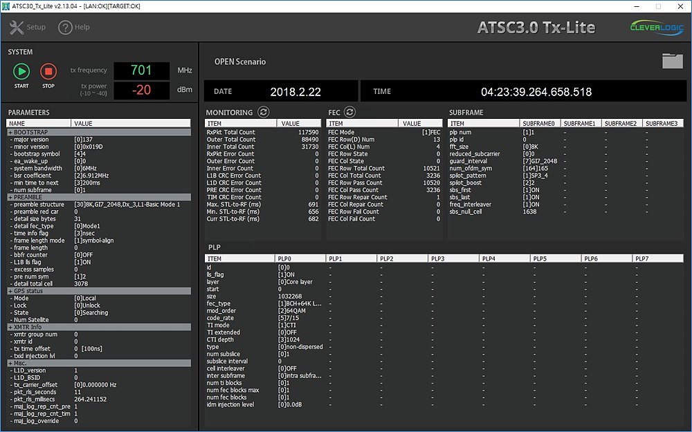This screenshot has width=692, height=432.
Task: Select the L1B ls flag row
Action: 98,262
